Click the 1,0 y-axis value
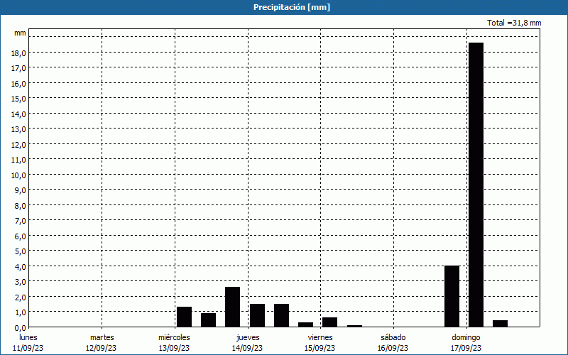The width and height of the screenshot is (568, 355). click(x=20, y=312)
